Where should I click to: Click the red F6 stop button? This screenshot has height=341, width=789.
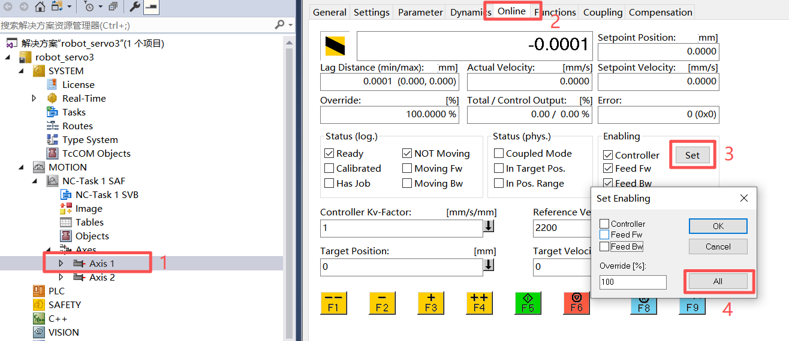coord(576,303)
